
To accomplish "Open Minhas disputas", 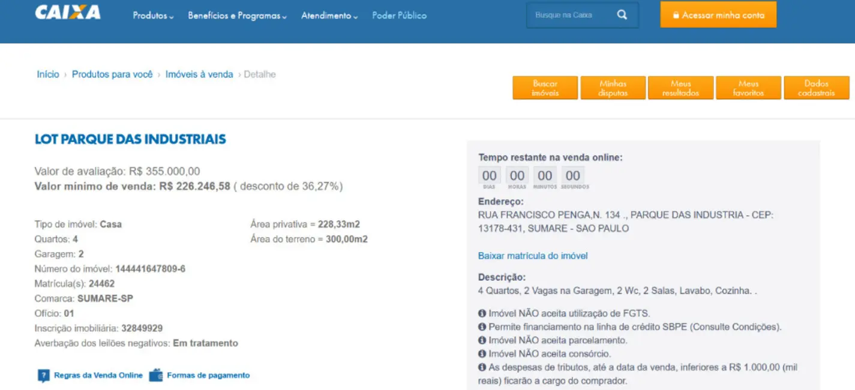I will (613, 88).
